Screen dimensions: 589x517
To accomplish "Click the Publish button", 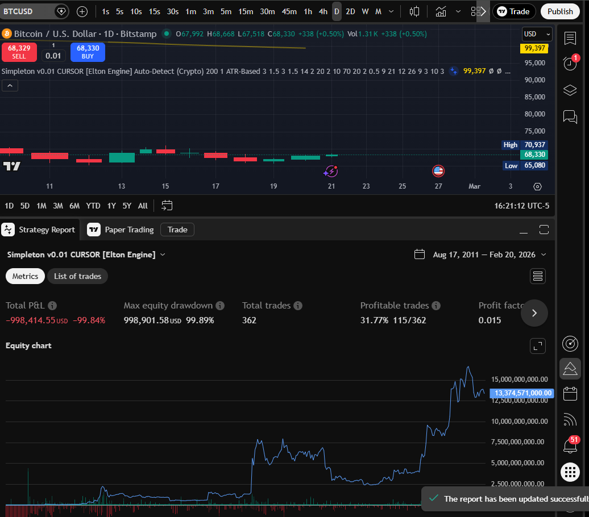I will point(559,11).
